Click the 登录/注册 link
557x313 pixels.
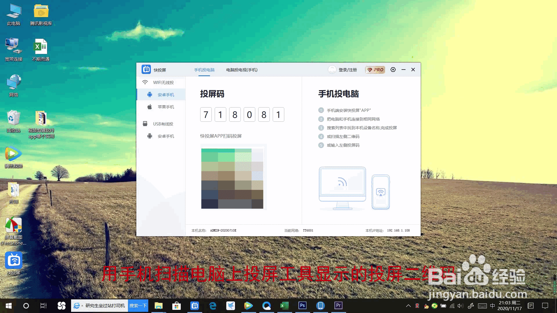tap(348, 70)
